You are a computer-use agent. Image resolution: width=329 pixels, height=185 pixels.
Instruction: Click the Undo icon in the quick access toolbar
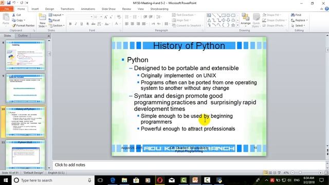pos(14,3)
